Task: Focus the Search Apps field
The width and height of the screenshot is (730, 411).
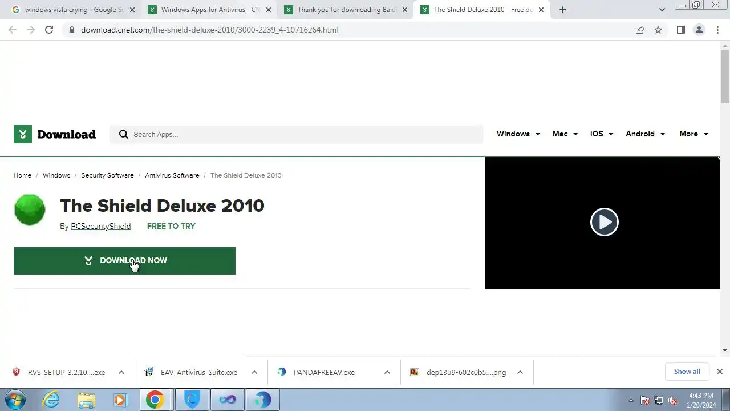Action: [297, 134]
